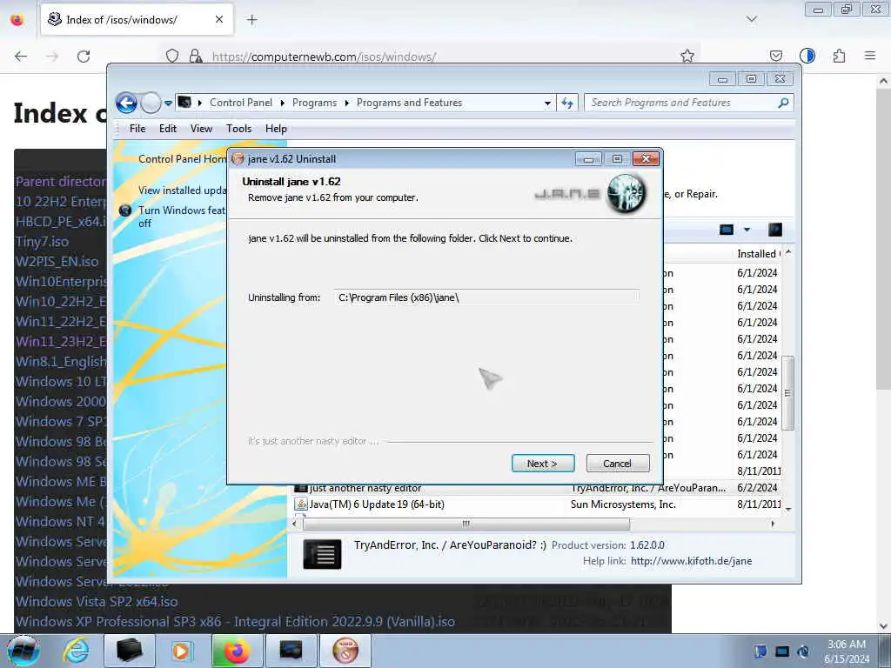Open the Edit menu in Control Panel
This screenshot has height=668, width=891.
point(168,129)
